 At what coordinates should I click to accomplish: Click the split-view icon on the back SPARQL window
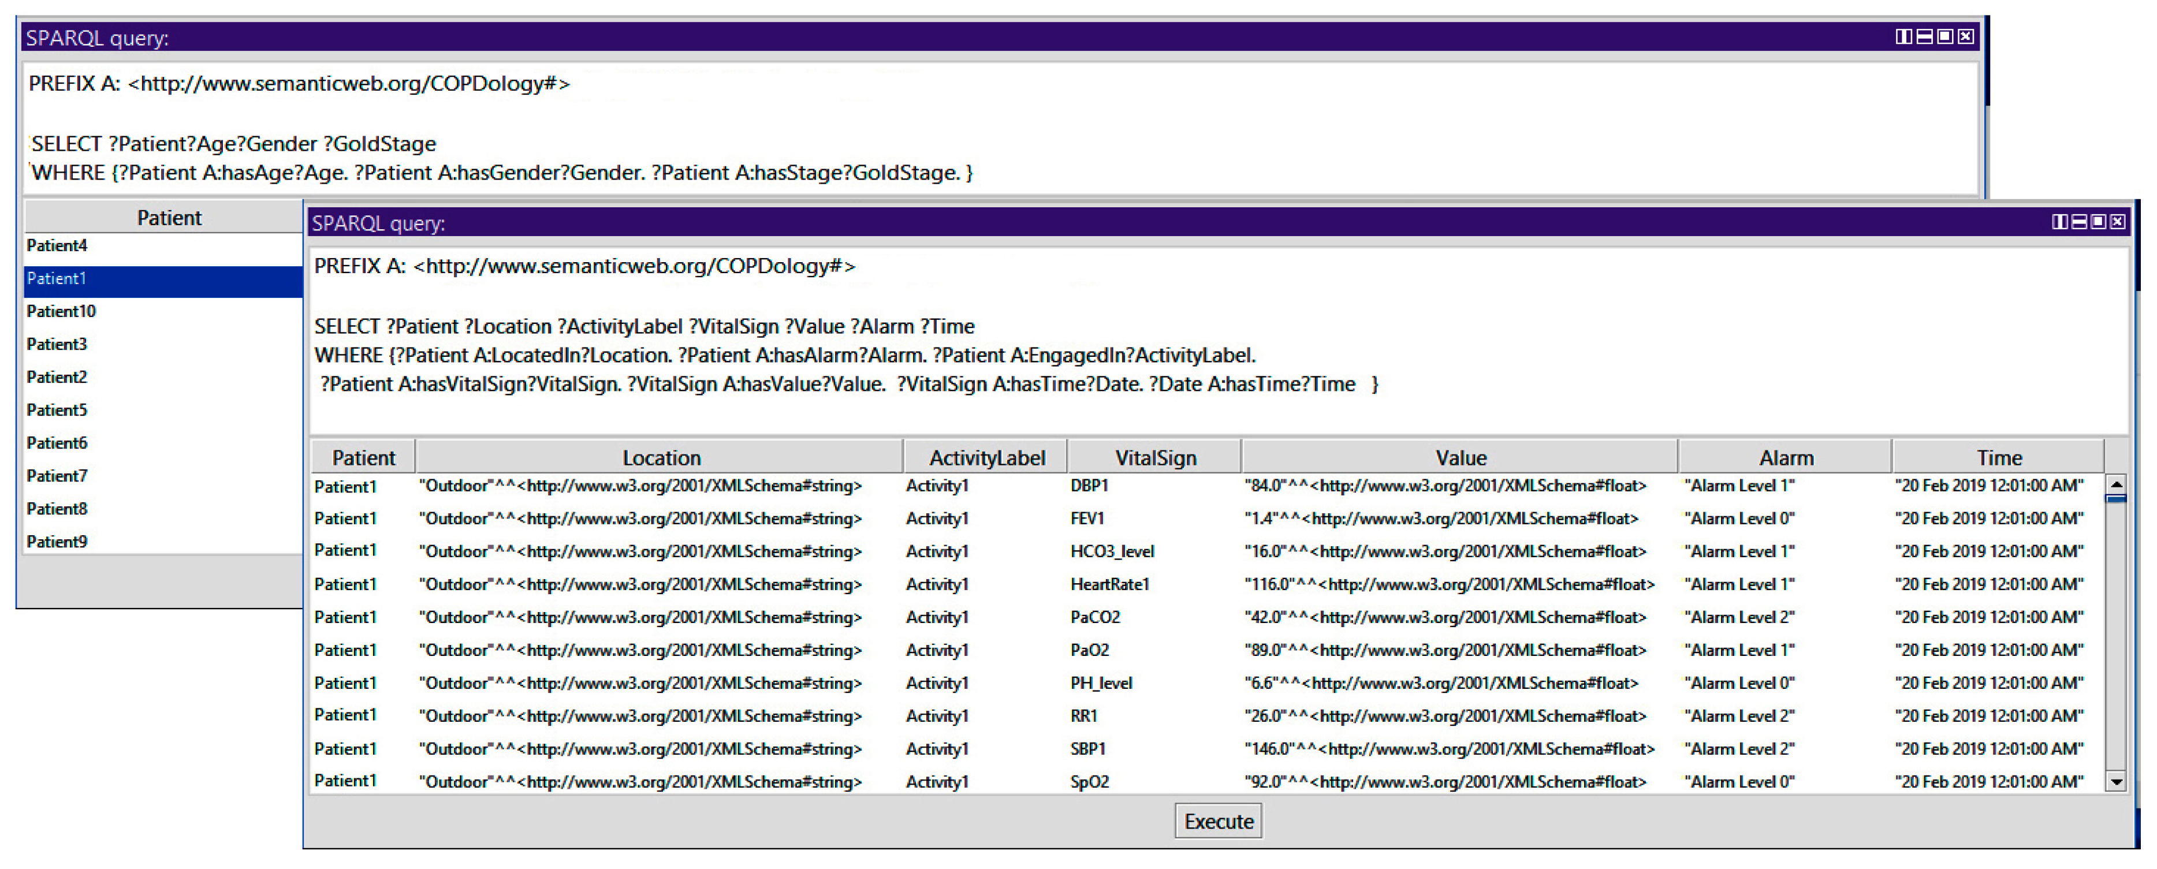click(x=1904, y=36)
